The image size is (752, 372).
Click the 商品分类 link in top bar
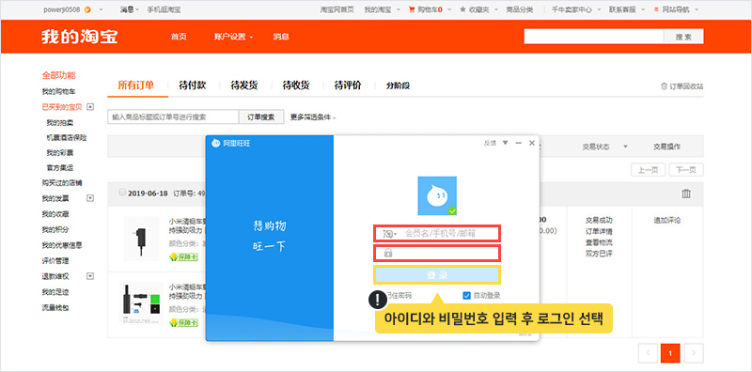[520, 9]
